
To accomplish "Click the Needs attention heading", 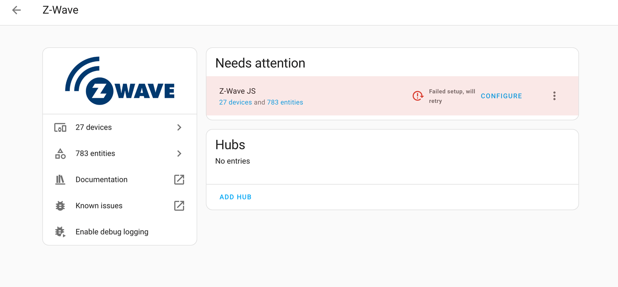I will (x=260, y=63).
